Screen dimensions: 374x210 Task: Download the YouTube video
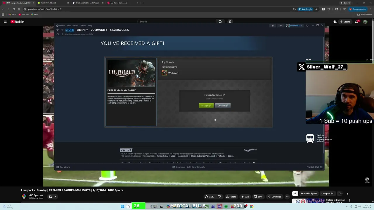pos(274,197)
